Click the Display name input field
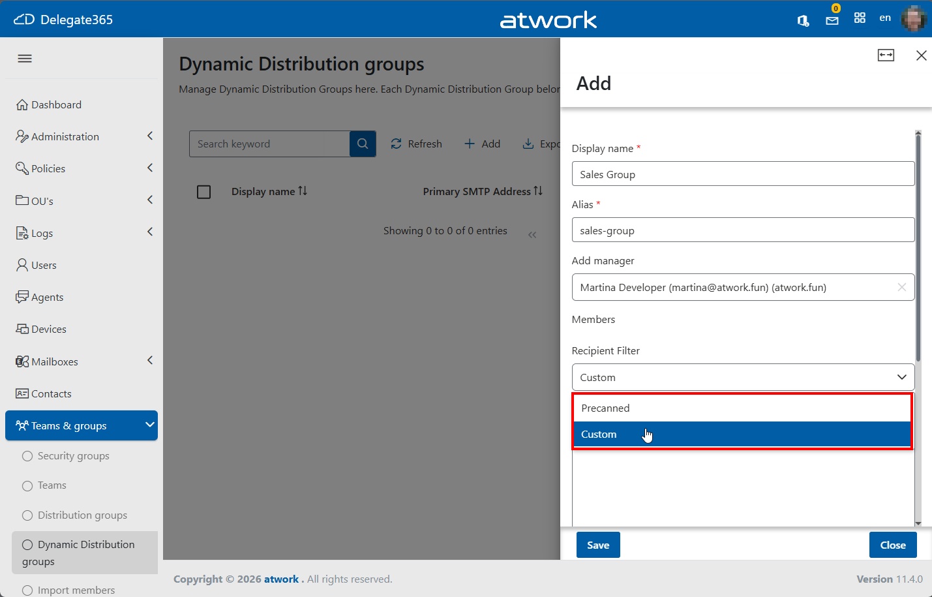932x597 pixels. [743, 174]
